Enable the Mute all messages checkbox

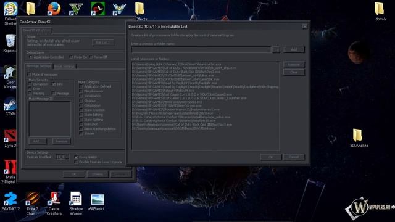point(29,75)
